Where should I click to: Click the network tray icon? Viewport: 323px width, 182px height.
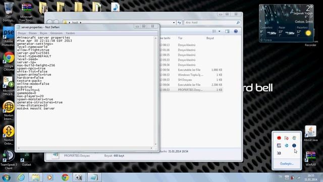point(298,177)
